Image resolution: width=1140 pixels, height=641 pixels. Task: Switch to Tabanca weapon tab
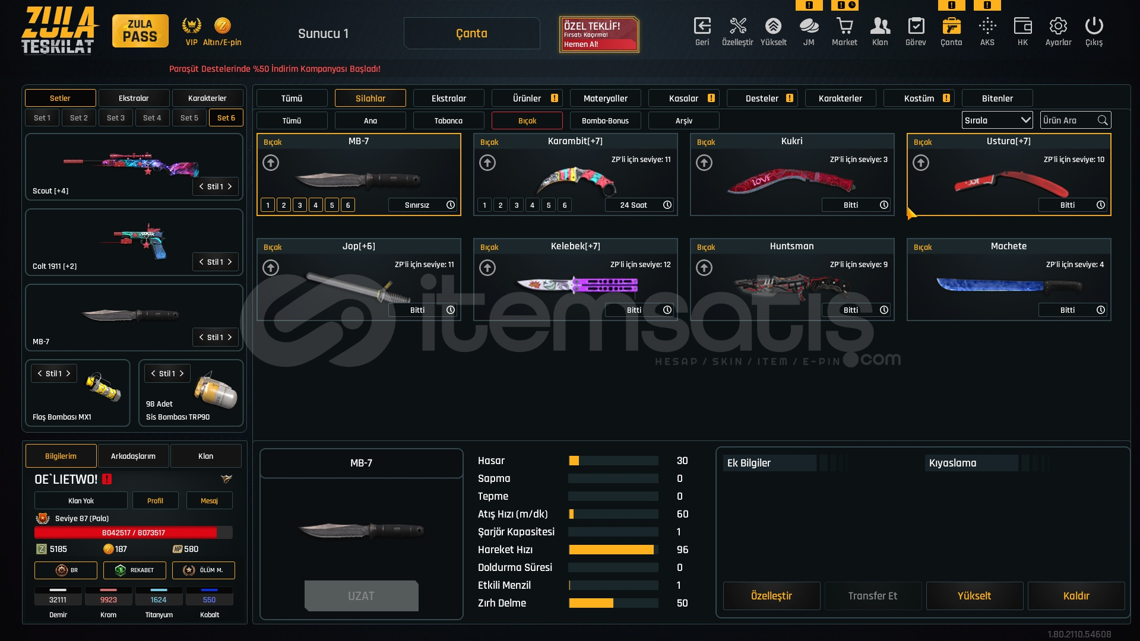click(448, 121)
